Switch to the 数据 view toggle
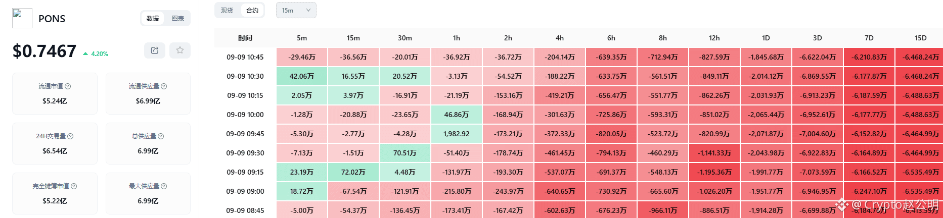Viewport: 943px width, 218px height. tap(153, 18)
